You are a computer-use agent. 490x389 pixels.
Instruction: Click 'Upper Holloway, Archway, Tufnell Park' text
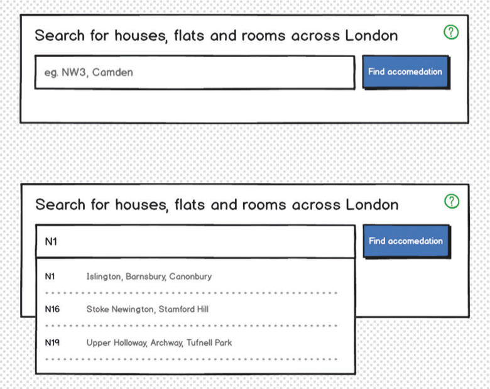[159, 343]
